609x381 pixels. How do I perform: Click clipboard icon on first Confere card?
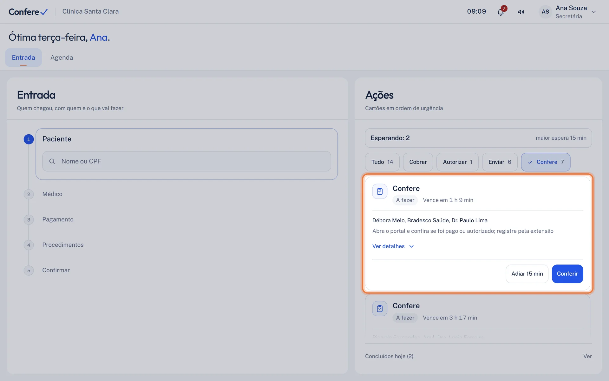380,191
